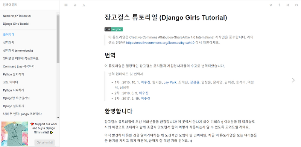The image size is (301, 147).
Task: Open Command Line 시작하기 chapter
Action: [x=19, y=66]
